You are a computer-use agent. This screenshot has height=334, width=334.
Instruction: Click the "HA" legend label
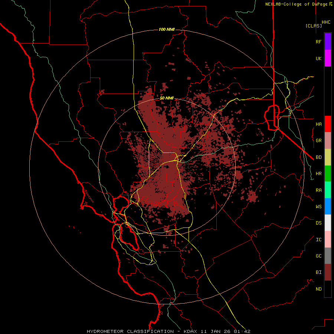coord(318,124)
